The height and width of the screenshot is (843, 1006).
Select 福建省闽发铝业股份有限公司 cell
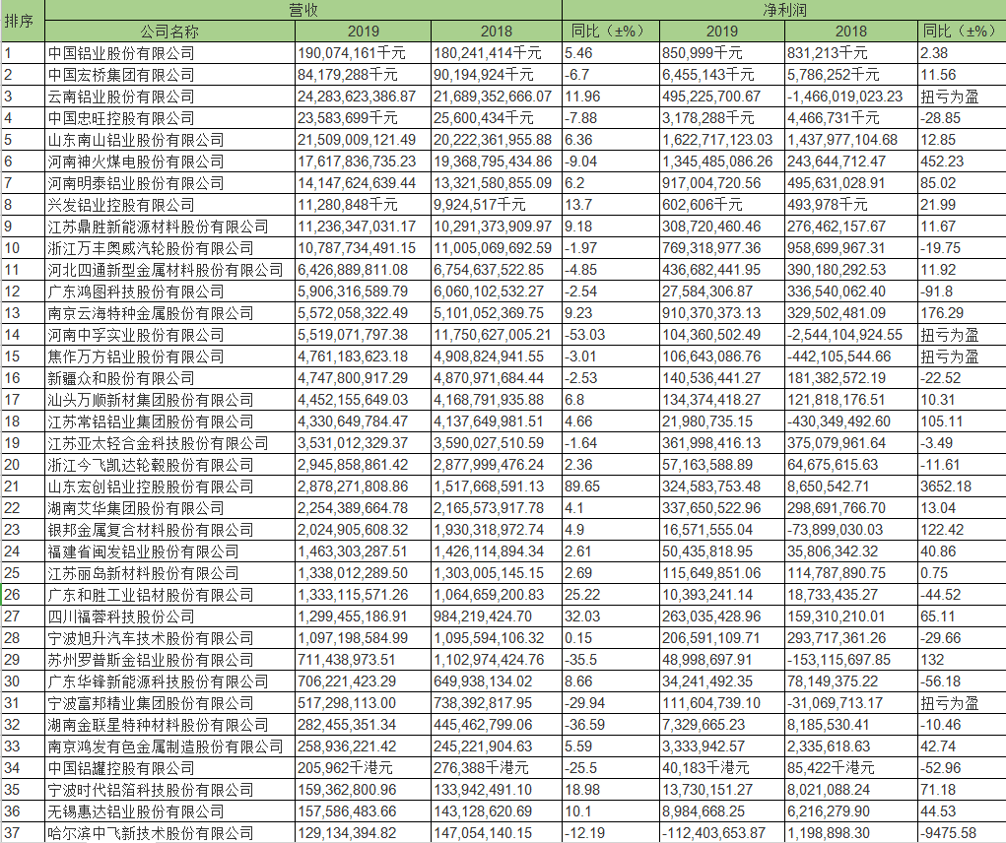click(x=170, y=551)
